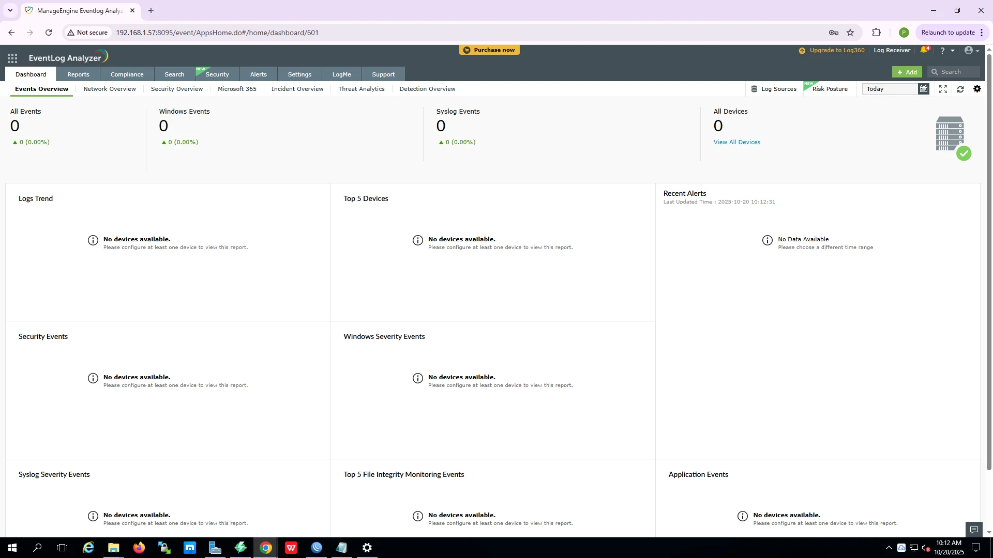Screen dimensions: 993x558
Task: Click the Purchase now button
Action: pyautogui.click(x=489, y=50)
